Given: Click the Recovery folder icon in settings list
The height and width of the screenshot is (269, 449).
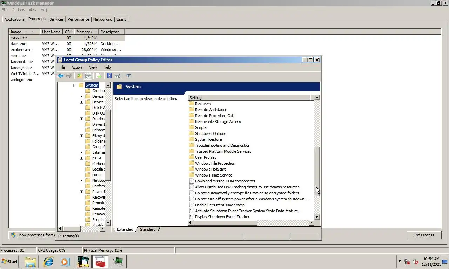Looking at the screenshot, I should (x=192, y=104).
